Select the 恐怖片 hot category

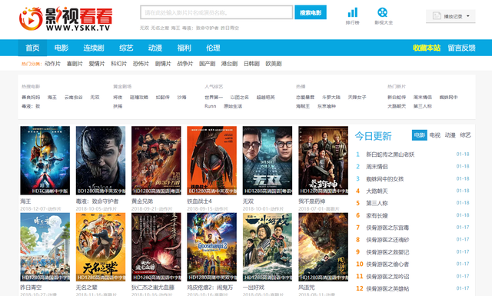(x=141, y=64)
